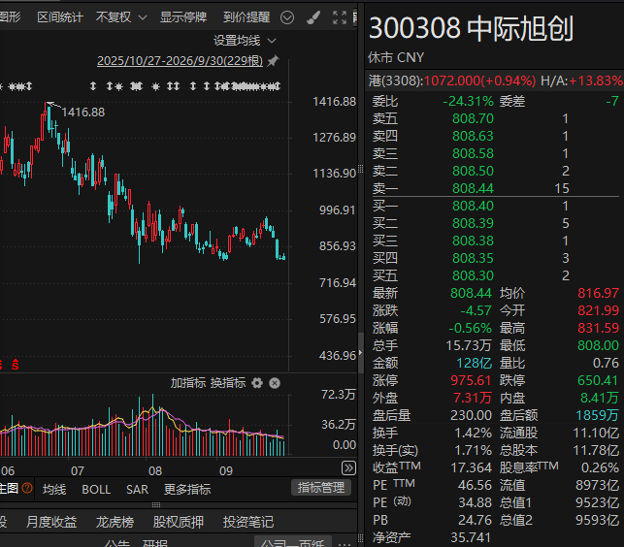Open 股权质押 equity pledge tab

click(x=179, y=522)
